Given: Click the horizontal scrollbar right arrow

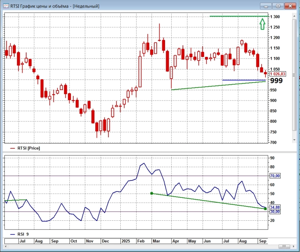Looking at the screenshot, I should 293,246.
